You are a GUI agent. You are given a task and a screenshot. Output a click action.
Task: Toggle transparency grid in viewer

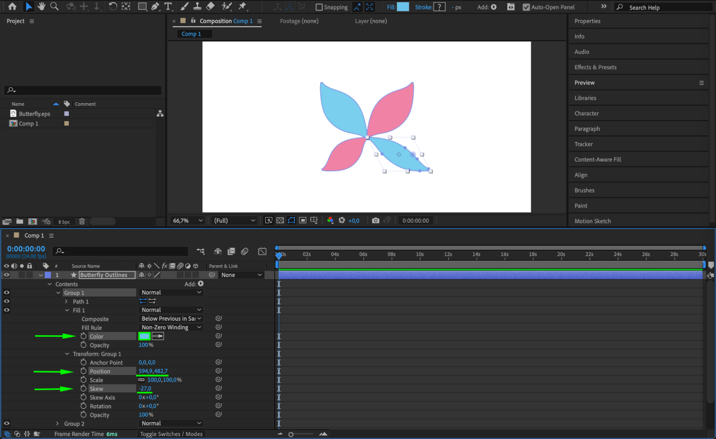click(280, 221)
